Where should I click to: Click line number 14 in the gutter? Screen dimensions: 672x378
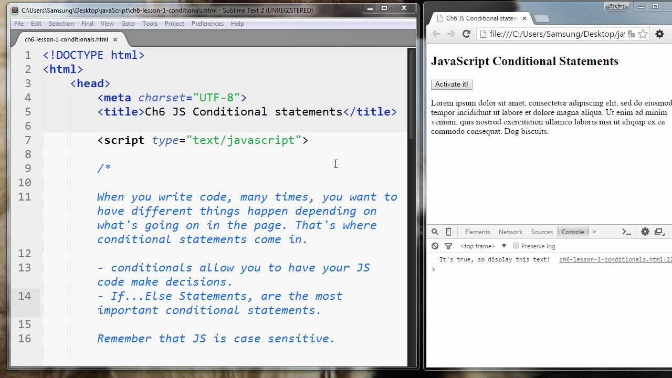[x=25, y=296]
